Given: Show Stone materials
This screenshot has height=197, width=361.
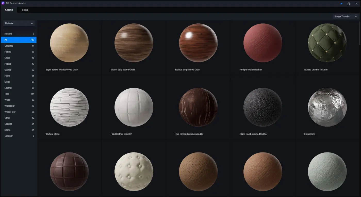Looking at the screenshot, I should tap(19, 130).
